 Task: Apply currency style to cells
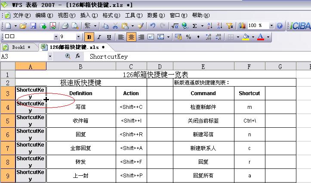click(179, 37)
